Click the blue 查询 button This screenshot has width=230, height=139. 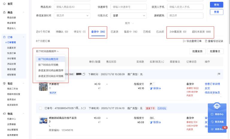(x=216, y=5)
